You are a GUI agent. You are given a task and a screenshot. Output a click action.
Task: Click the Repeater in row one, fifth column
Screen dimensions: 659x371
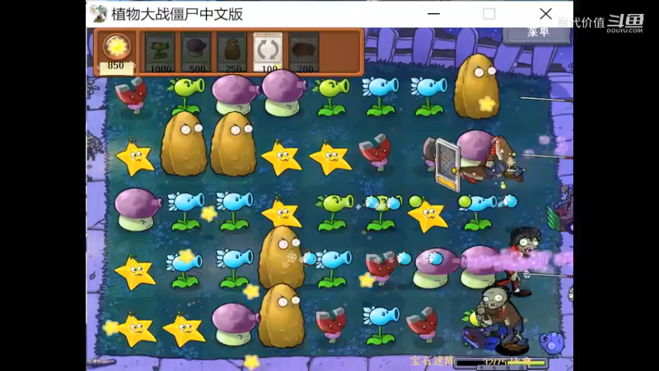click(332, 96)
